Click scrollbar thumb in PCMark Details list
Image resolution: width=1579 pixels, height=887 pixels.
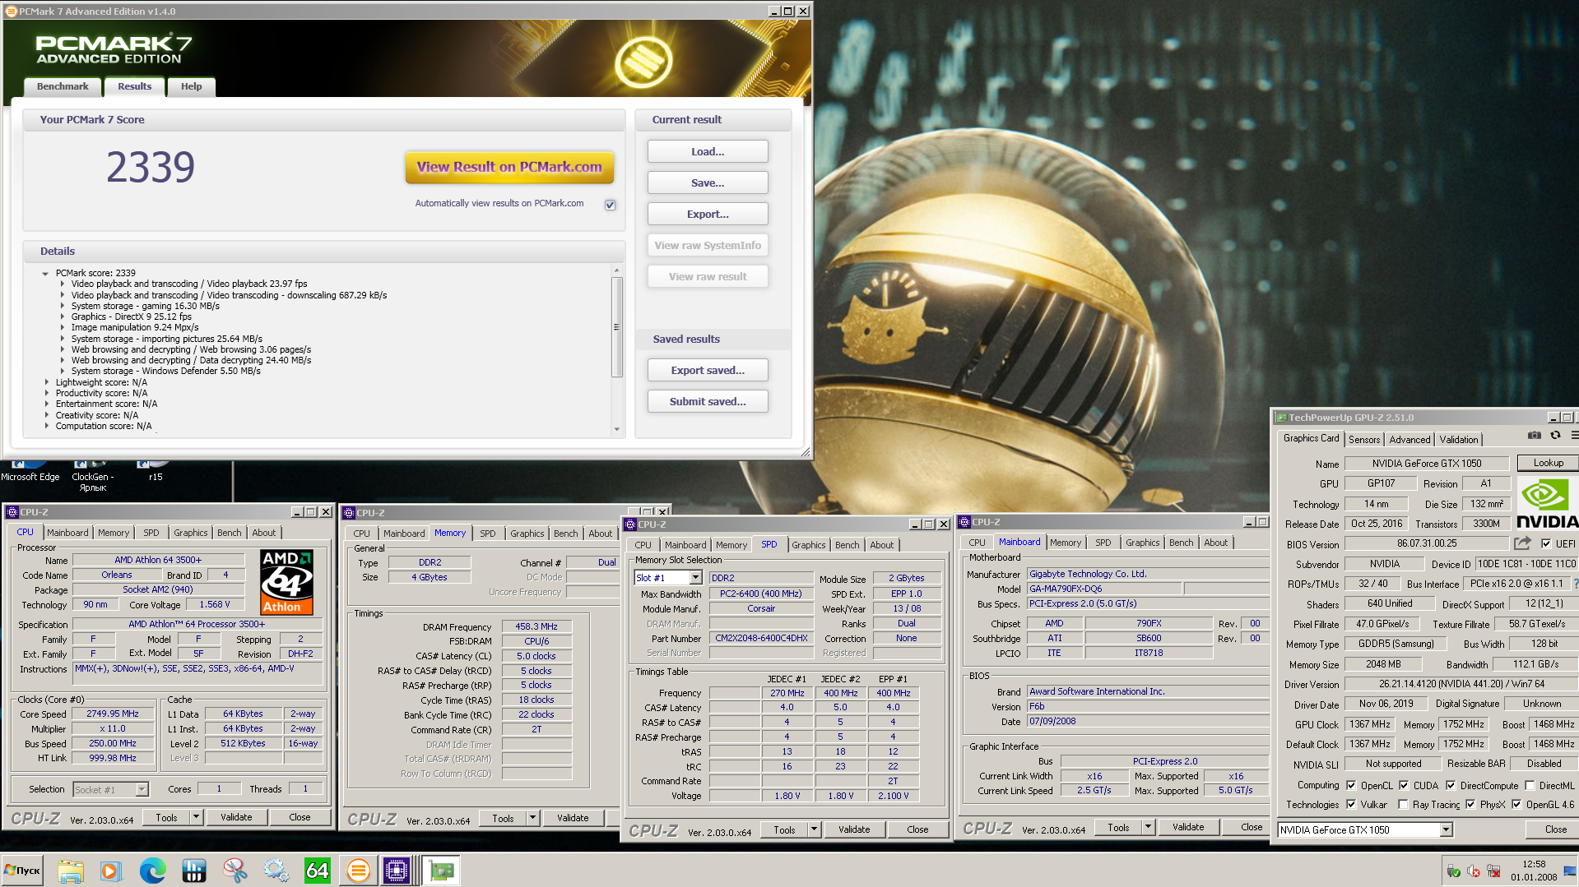pyautogui.click(x=616, y=326)
